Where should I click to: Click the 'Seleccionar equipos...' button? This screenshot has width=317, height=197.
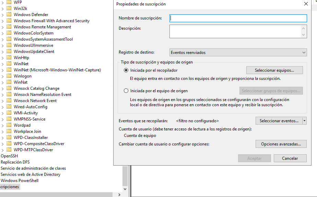tap(274, 70)
